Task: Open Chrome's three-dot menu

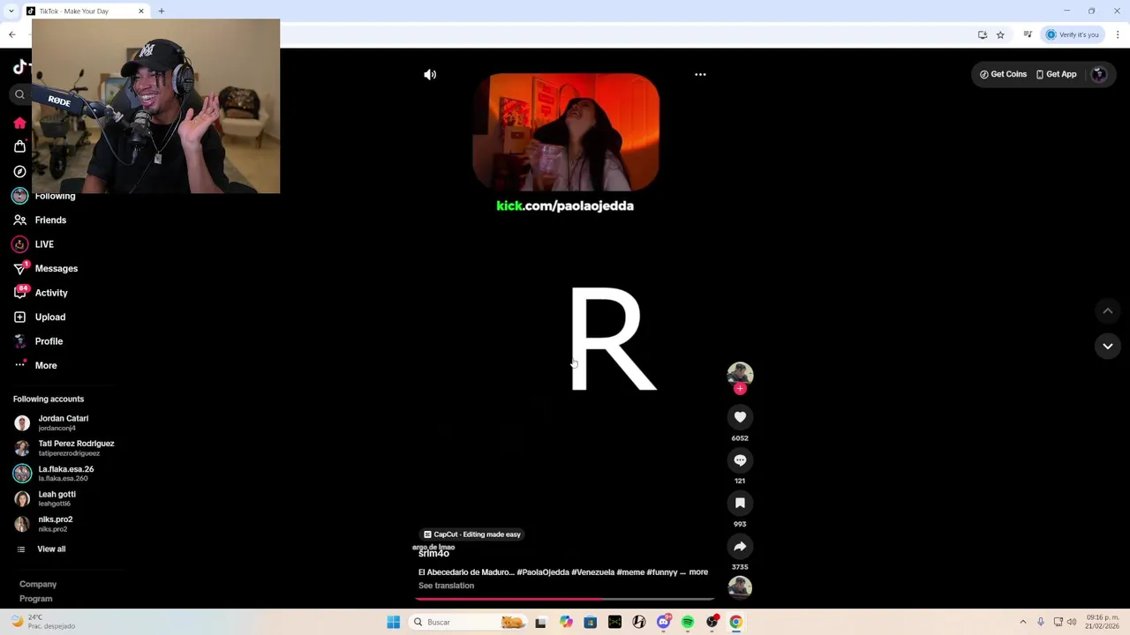Action: (x=1118, y=35)
